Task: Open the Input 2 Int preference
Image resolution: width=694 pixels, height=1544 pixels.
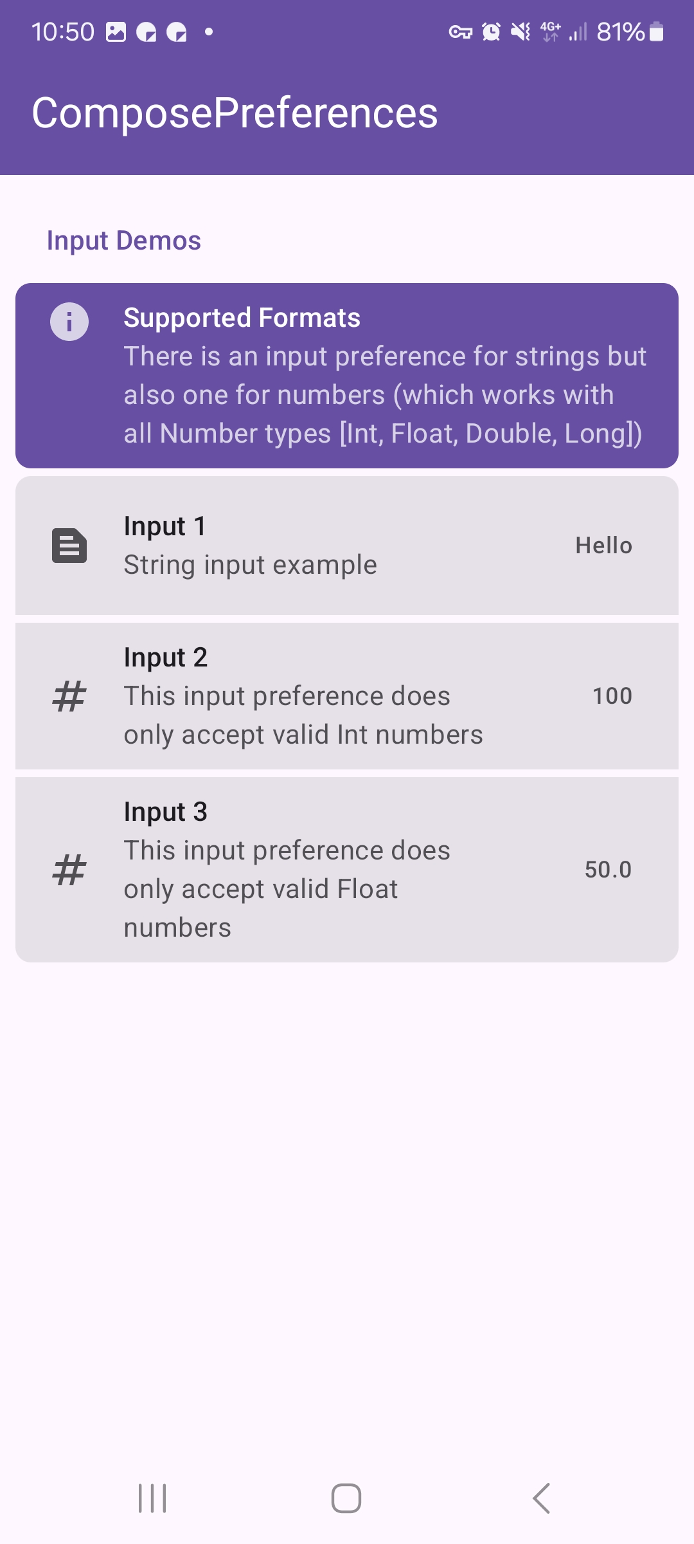Action: [x=347, y=696]
